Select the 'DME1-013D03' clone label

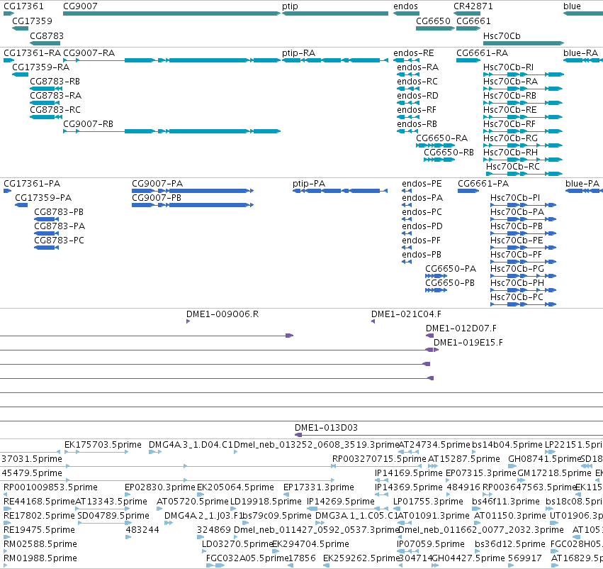click(x=326, y=428)
